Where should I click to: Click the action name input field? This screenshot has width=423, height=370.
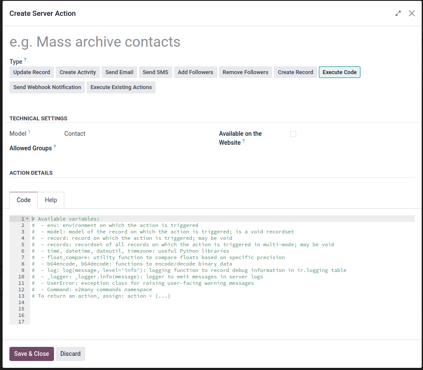pos(212,42)
